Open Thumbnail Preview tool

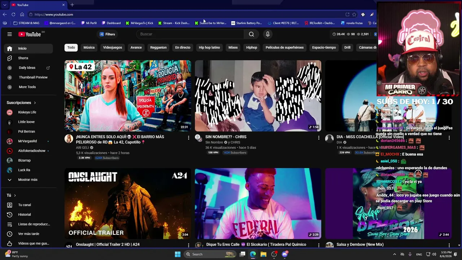click(x=29, y=77)
